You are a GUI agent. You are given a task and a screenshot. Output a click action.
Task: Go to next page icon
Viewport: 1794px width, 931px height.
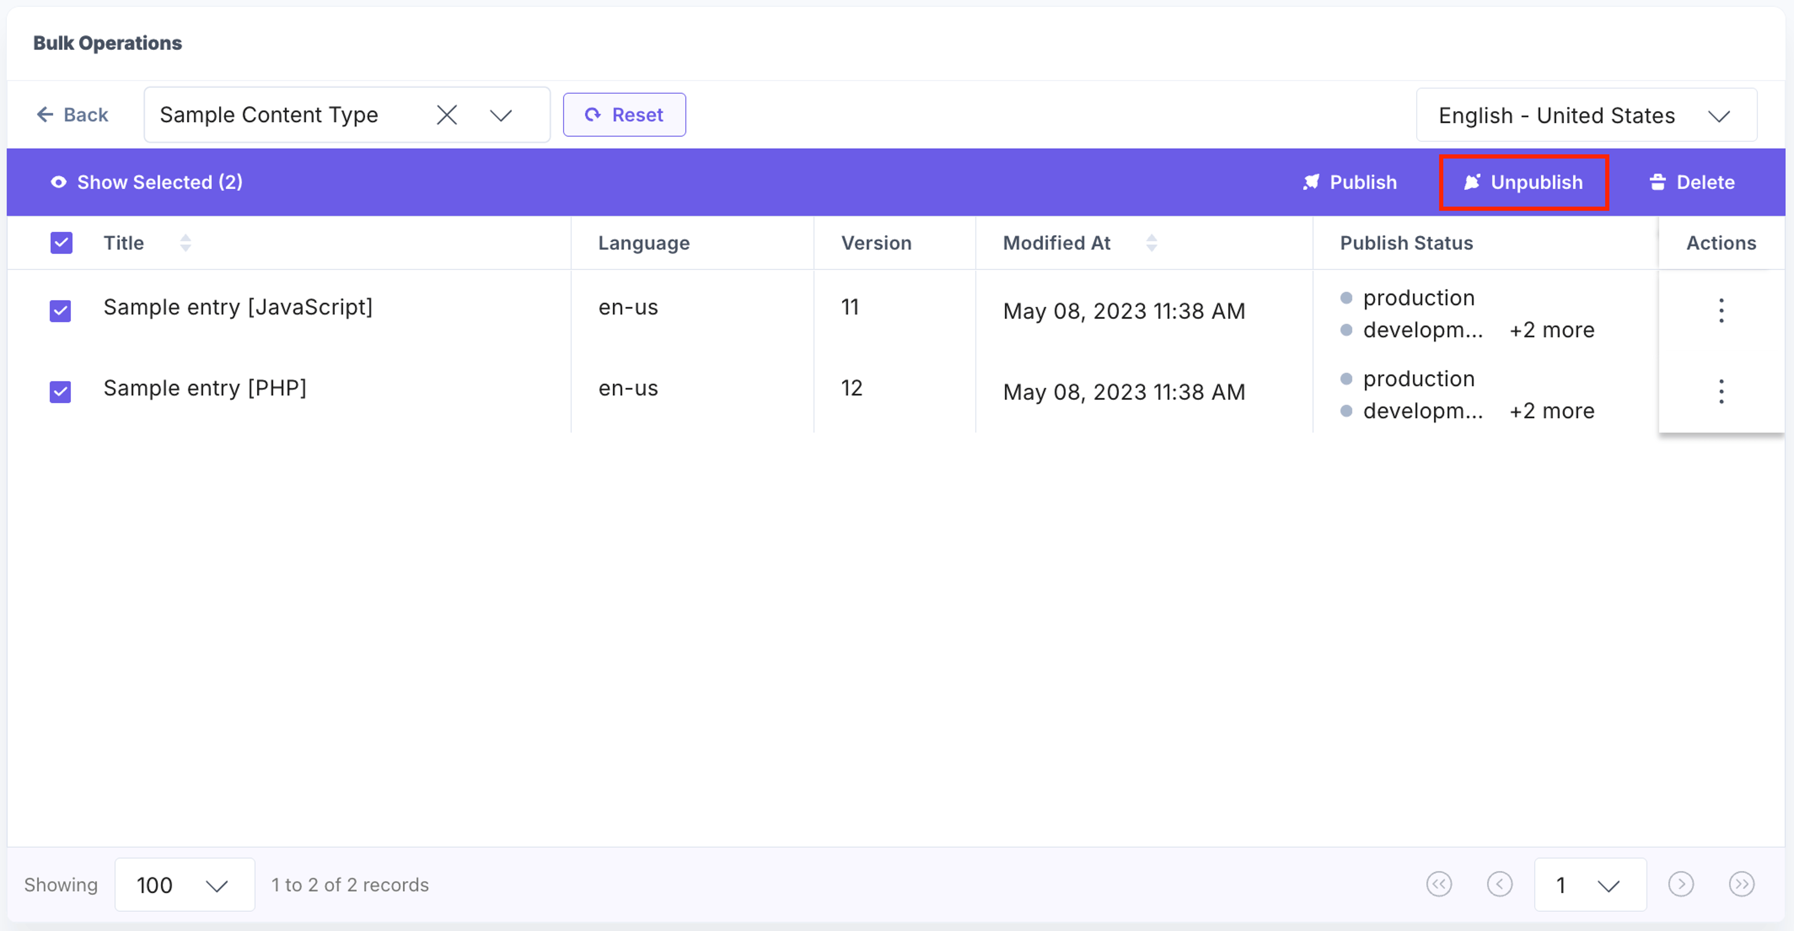pyautogui.click(x=1680, y=884)
